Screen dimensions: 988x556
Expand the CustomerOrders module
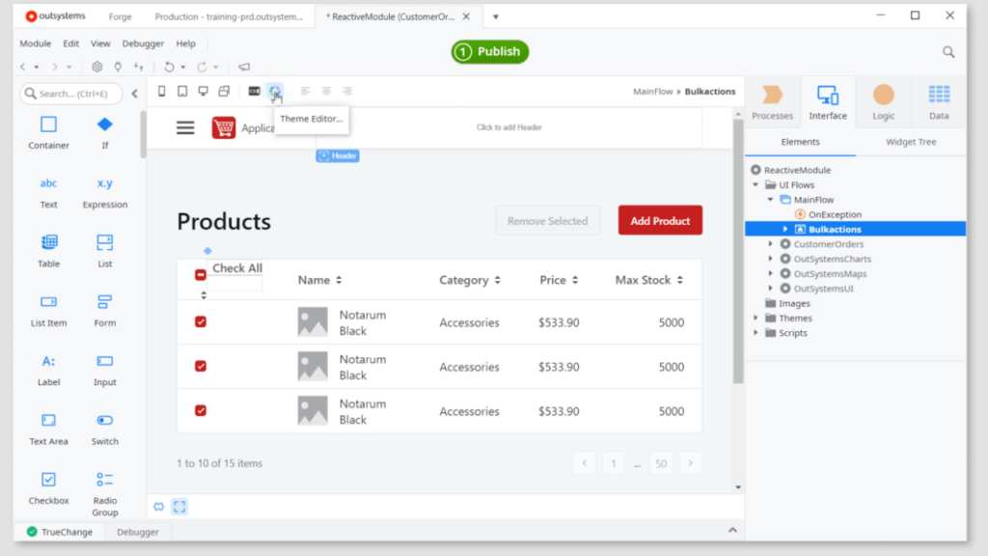tap(770, 244)
